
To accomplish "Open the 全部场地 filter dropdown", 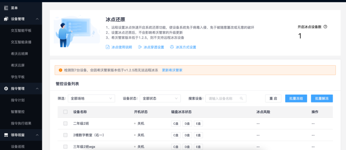I will coord(91,98).
